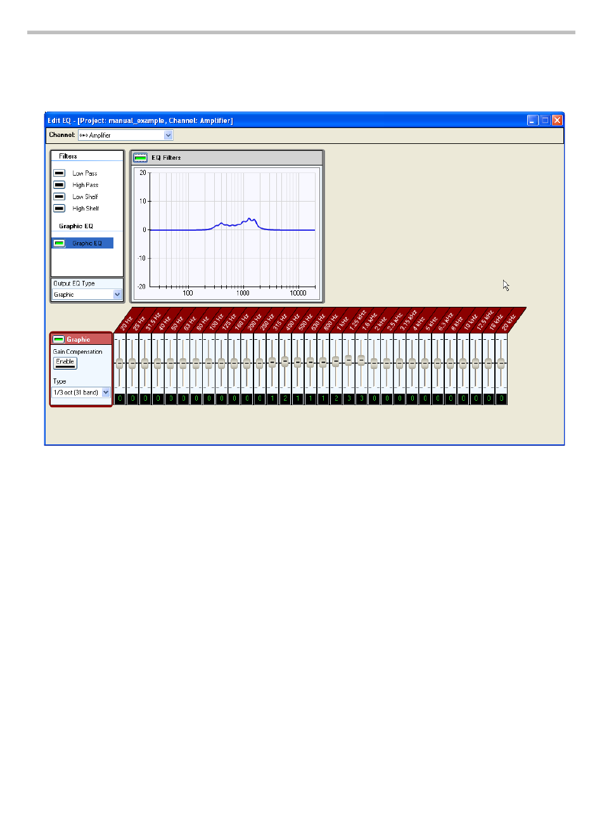Click the 80 Hz band slider handle
Viewport: 602px width, 814px height.
(x=196, y=363)
